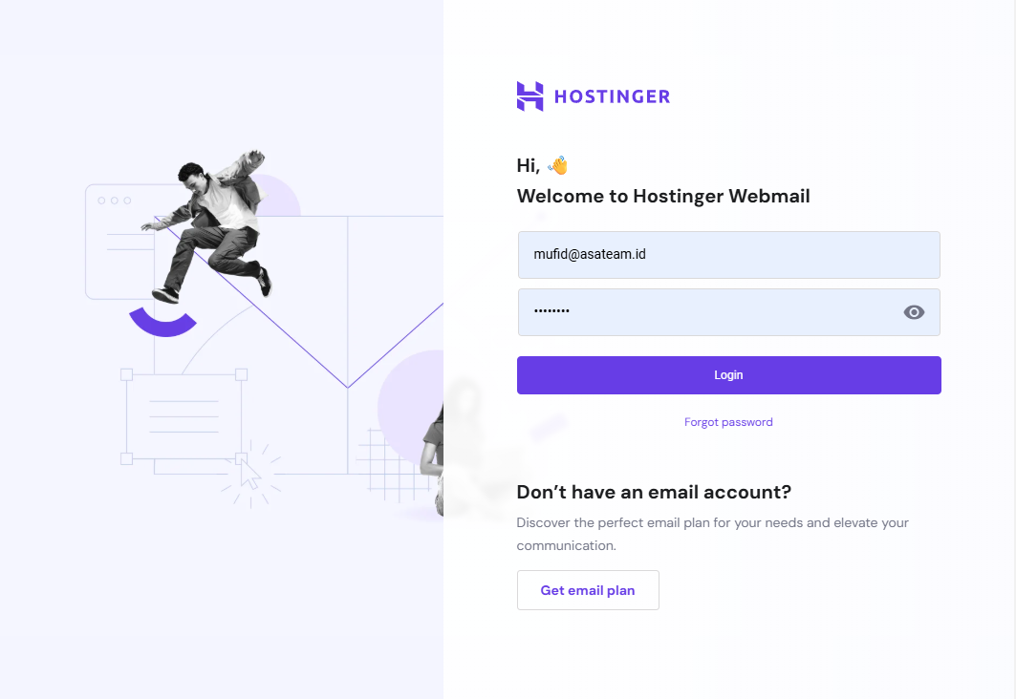Click the HOSTINGER wordmark text

pos(613,96)
